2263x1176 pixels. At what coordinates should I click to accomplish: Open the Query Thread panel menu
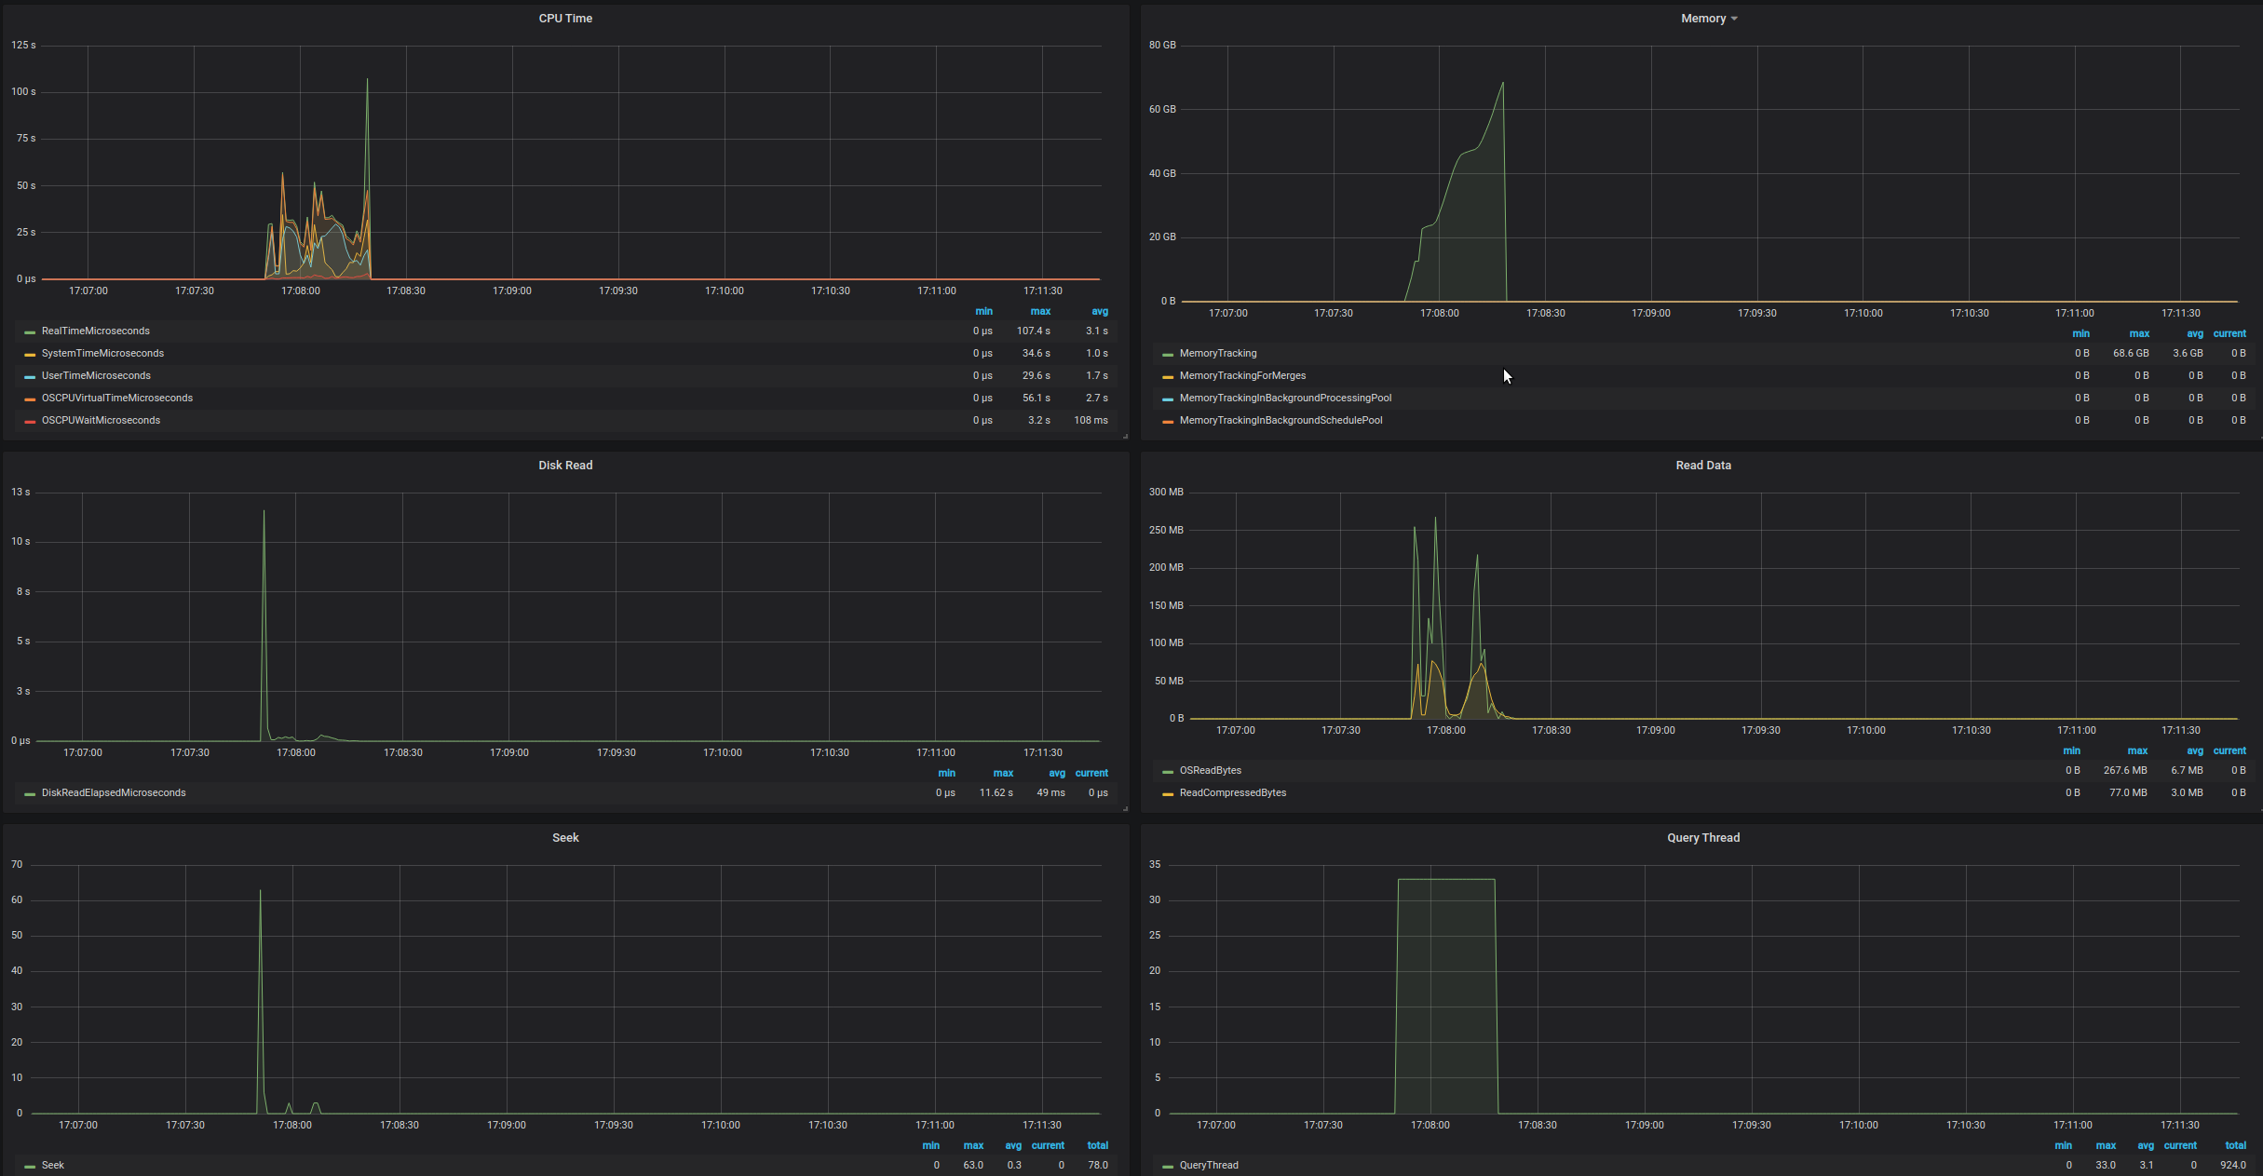[x=1703, y=837]
